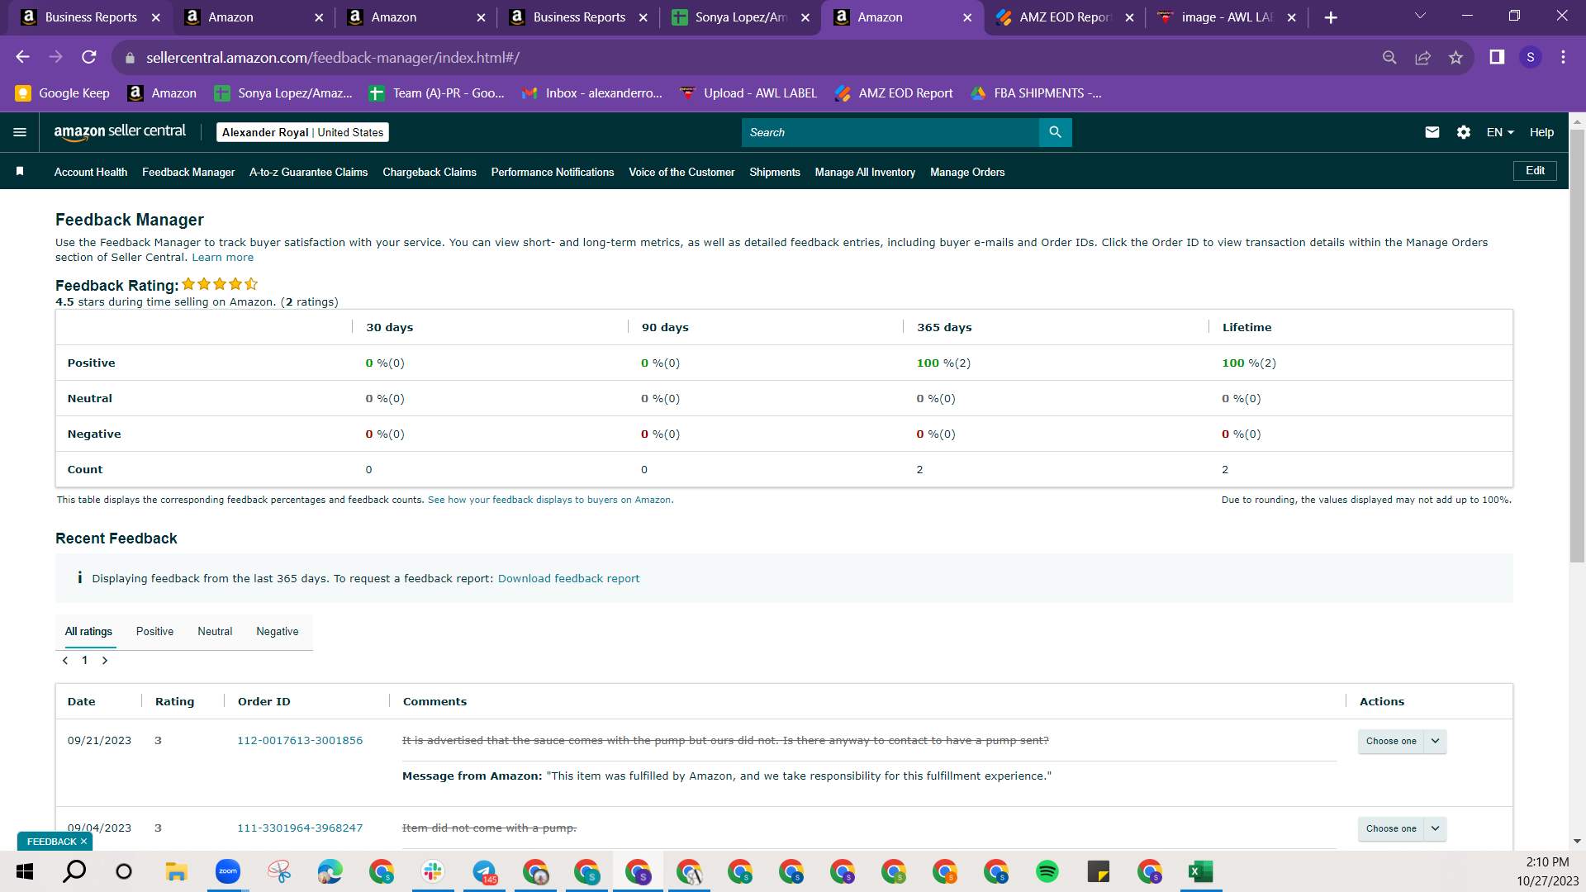The width and height of the screenshot is (1586, 892).
Task: Open Spotify from the taskbar
Action: 1047,871
